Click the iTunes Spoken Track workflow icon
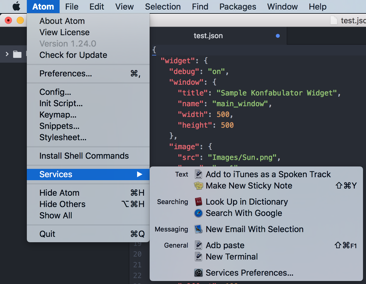The height and width of the screenshot is (284, 366). coord(198,175)
